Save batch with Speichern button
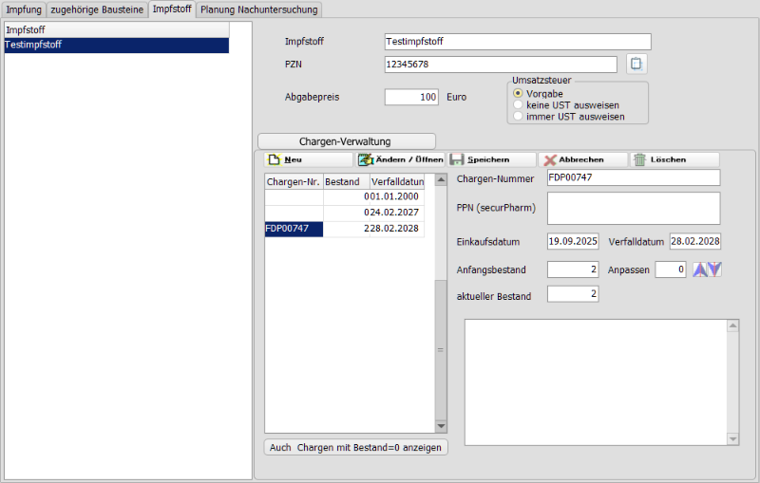This screenshot has width=760, height=483. coord(490,159)
